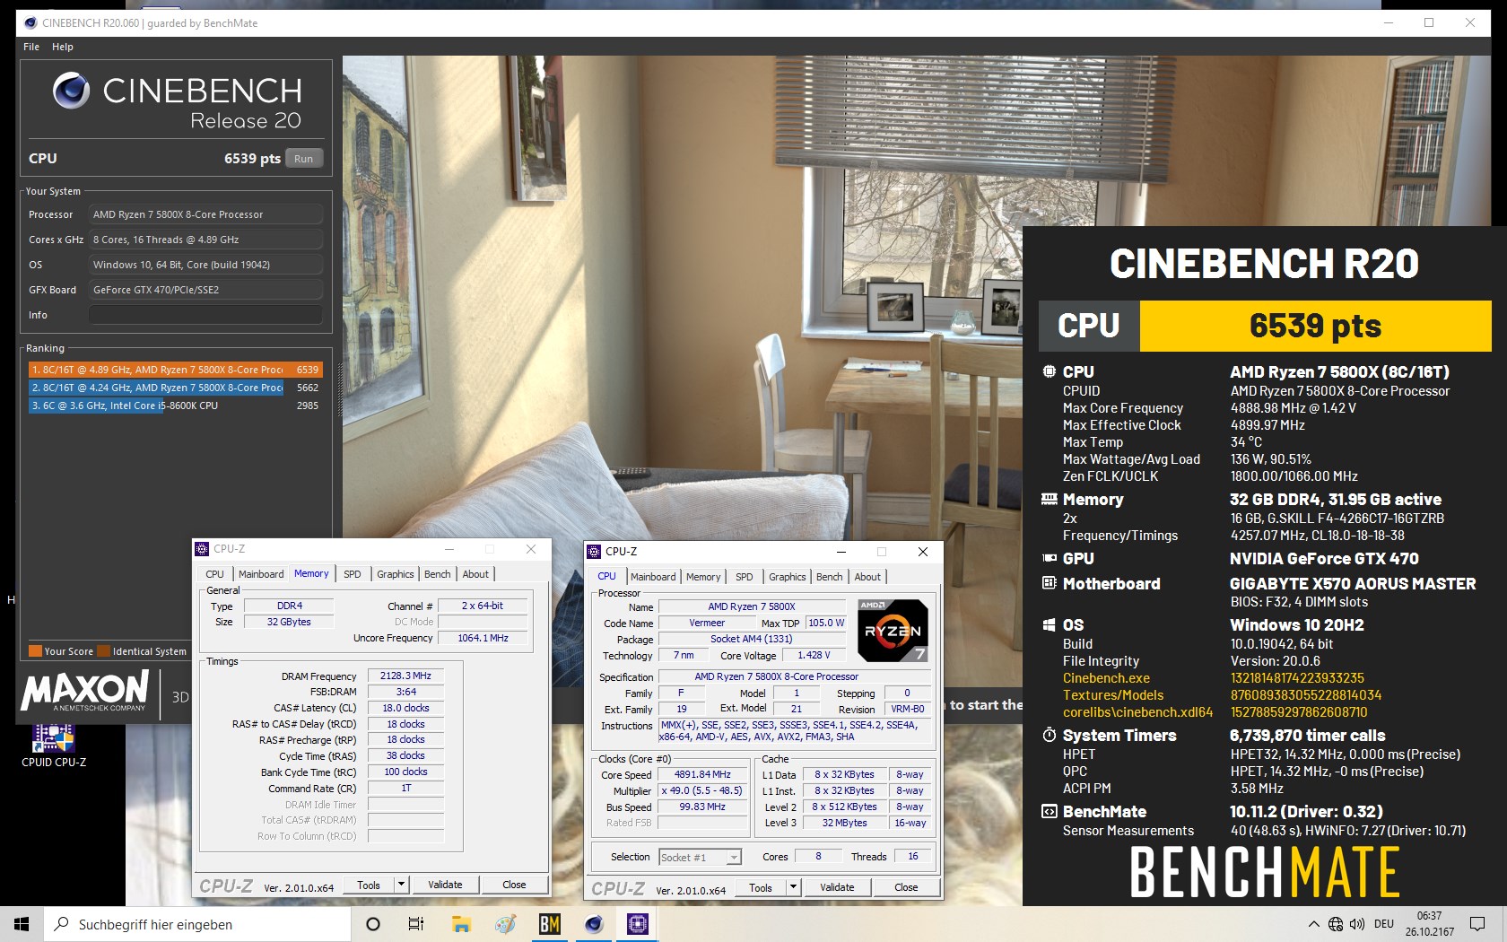The image size is (1507, 942).
Task: Open Bench tab in Memory CPU-Z window
Action: pyautogui.click(x=438, y=574)
